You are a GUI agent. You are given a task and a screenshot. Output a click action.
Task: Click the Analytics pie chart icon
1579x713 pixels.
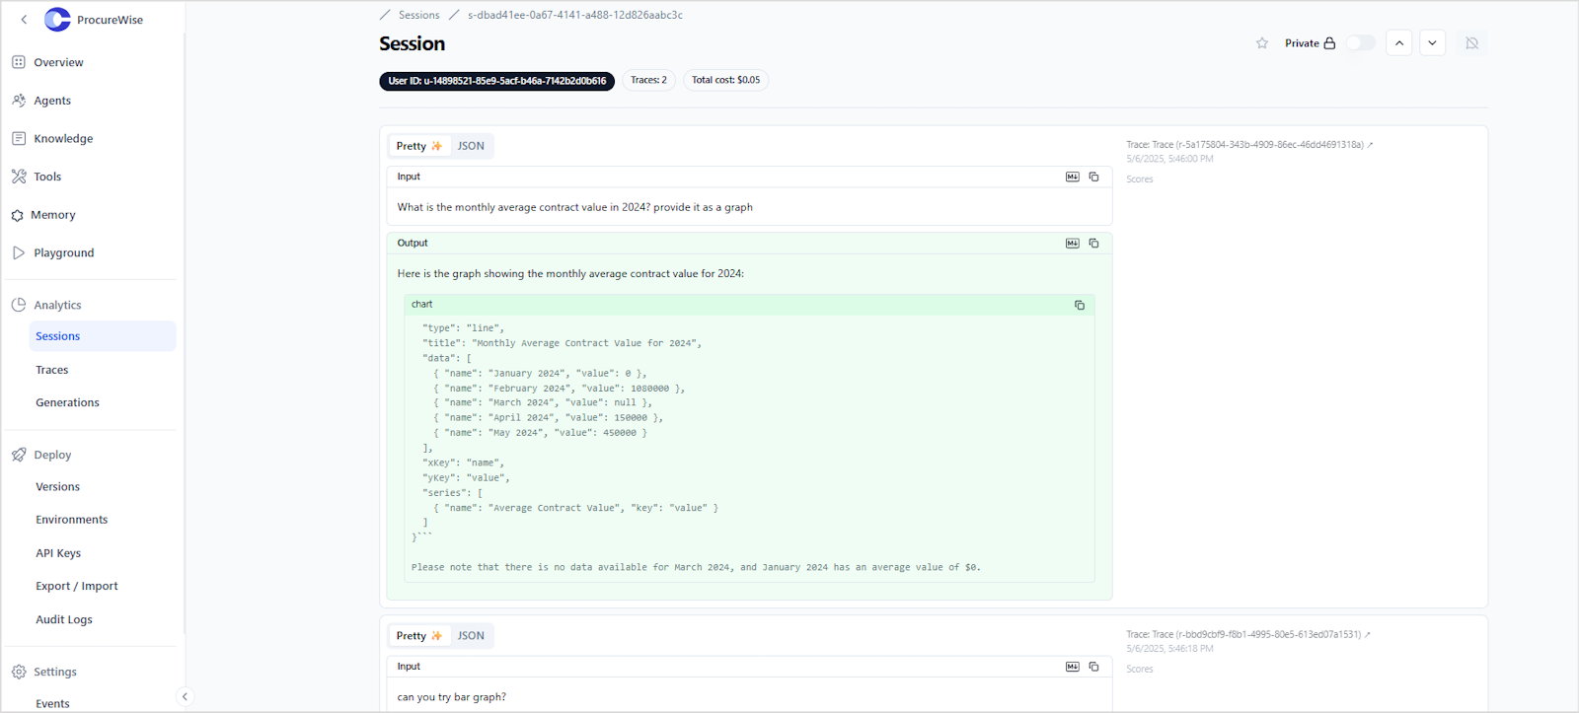click(19, 305)
